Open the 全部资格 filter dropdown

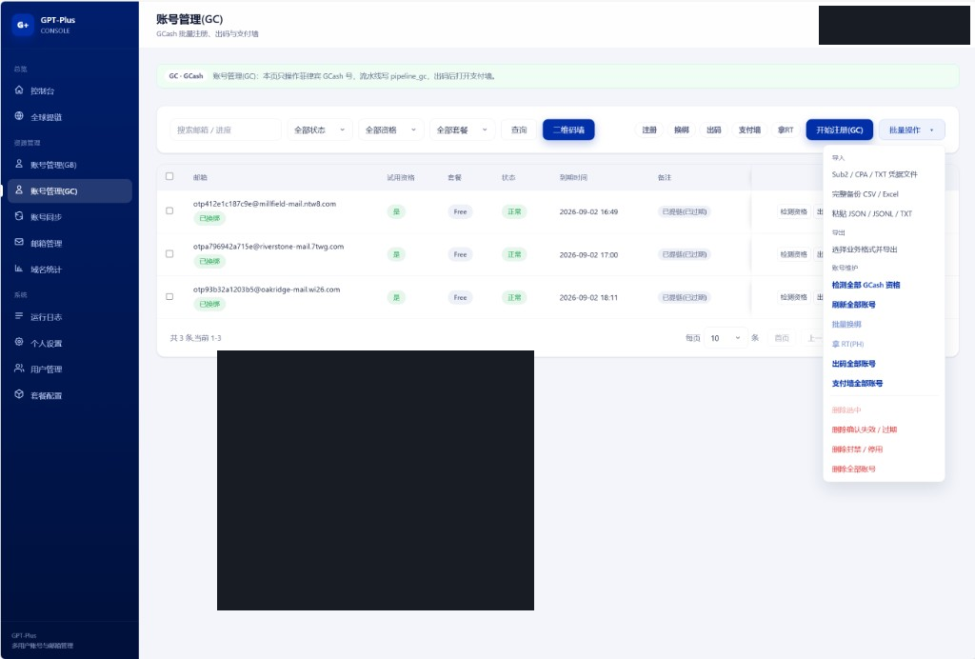(x=391, y=130)
